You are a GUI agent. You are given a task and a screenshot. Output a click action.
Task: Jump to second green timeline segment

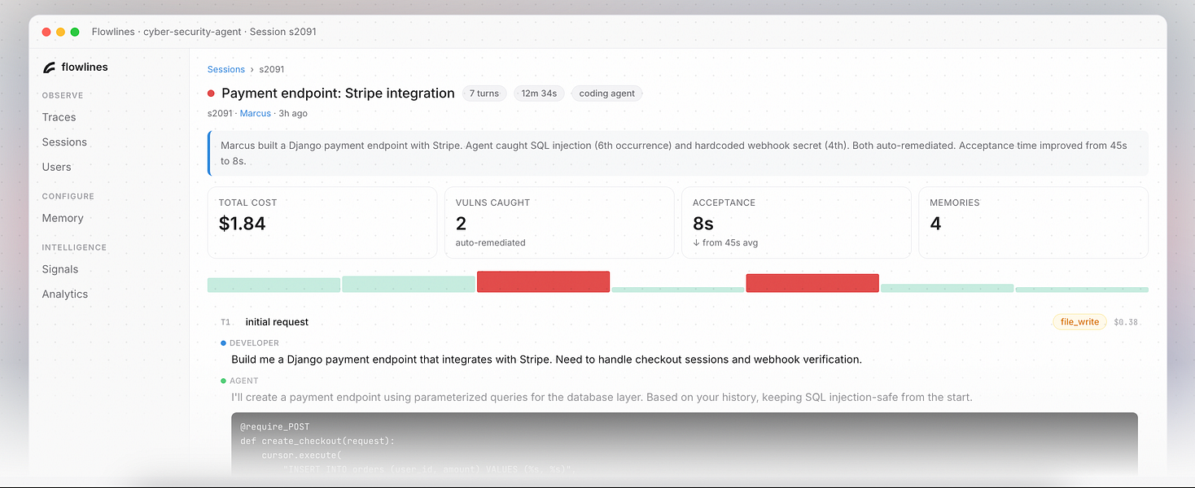[409, 284]
